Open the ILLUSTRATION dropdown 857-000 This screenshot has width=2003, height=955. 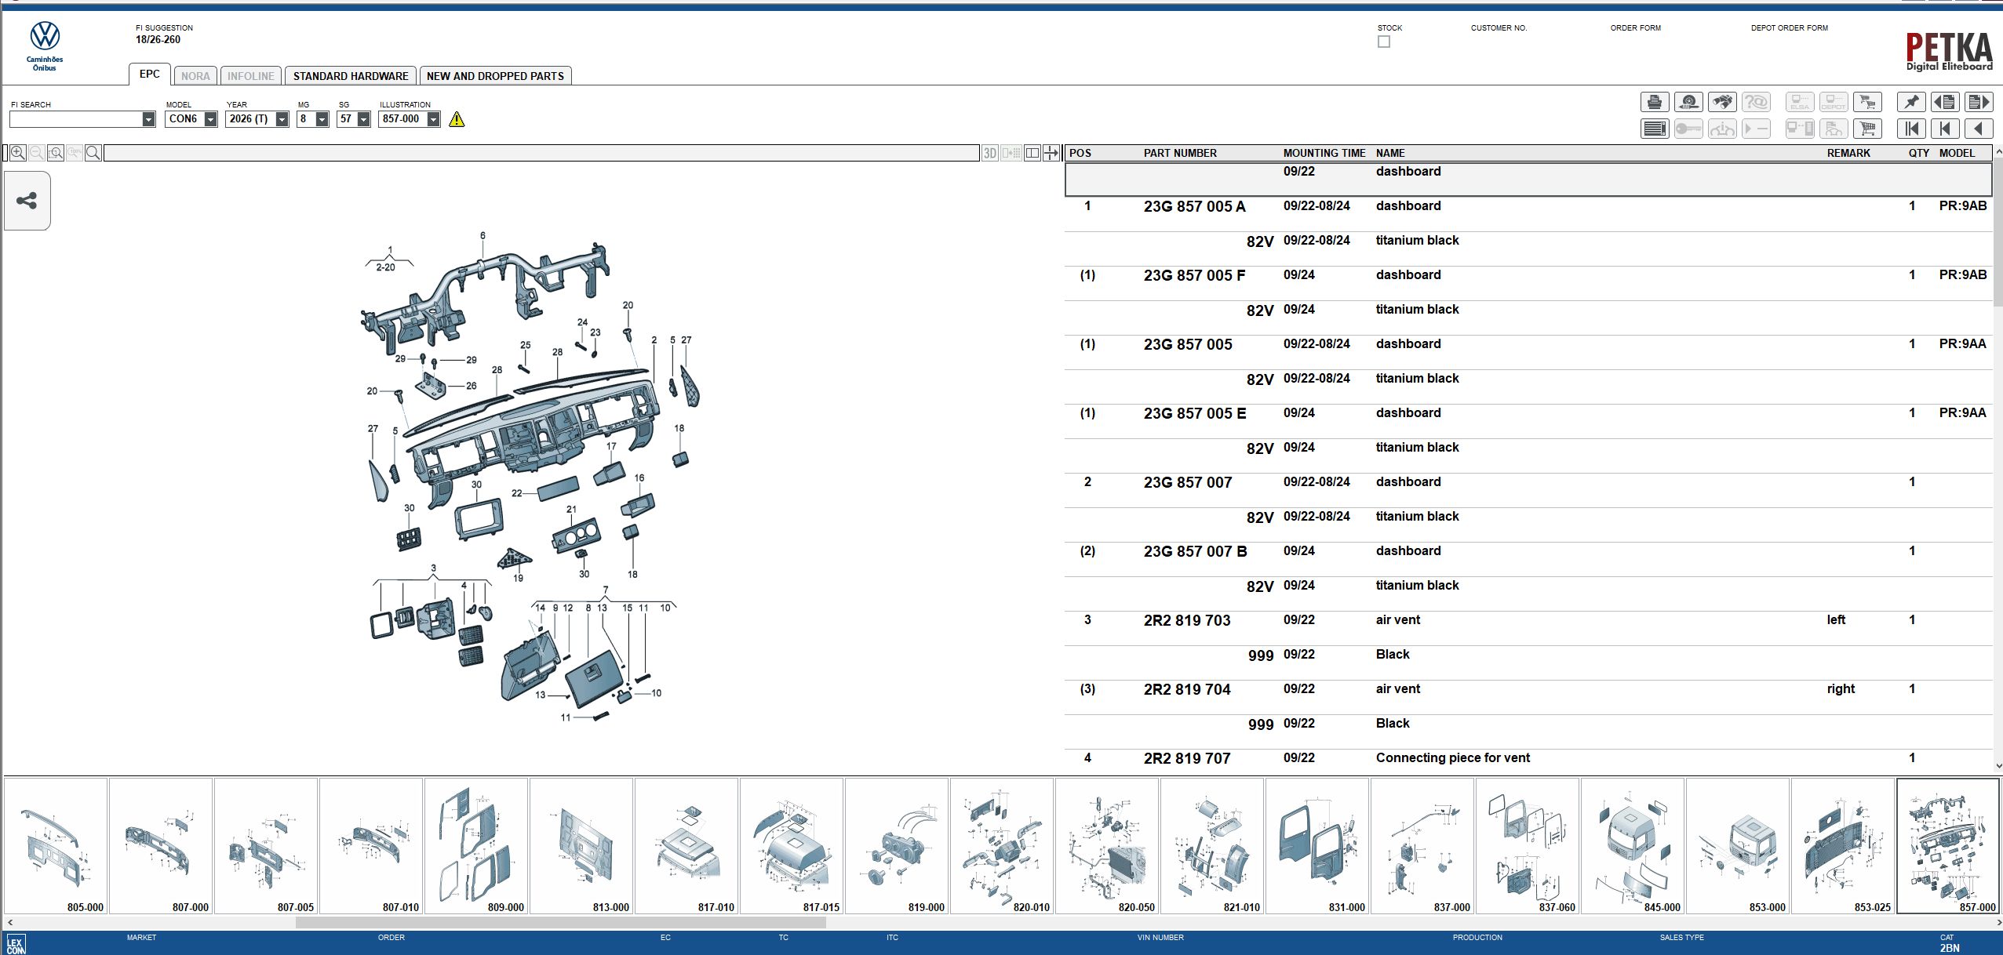(x=433, y=119)
